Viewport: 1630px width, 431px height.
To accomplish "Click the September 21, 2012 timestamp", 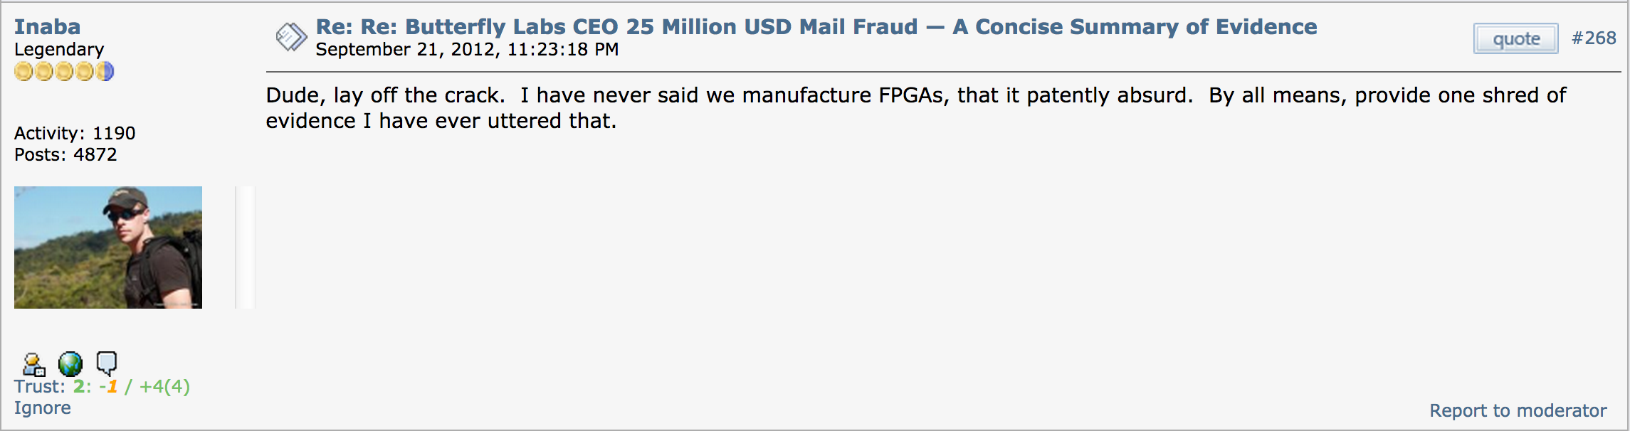I will click(467, 50).
